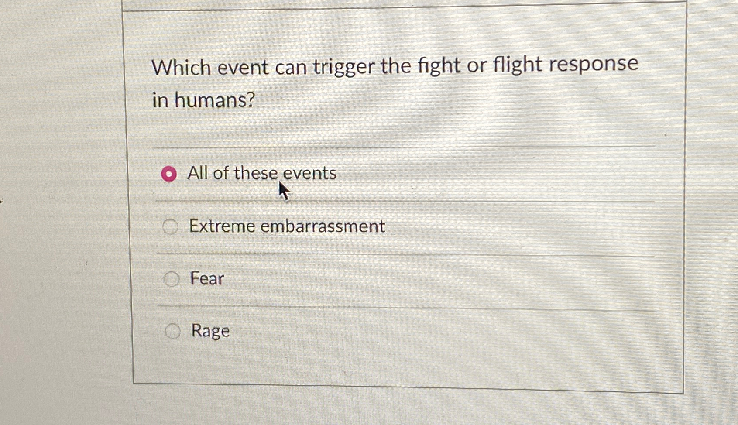Click the empty circle beside Fear

tap(172, 278)
